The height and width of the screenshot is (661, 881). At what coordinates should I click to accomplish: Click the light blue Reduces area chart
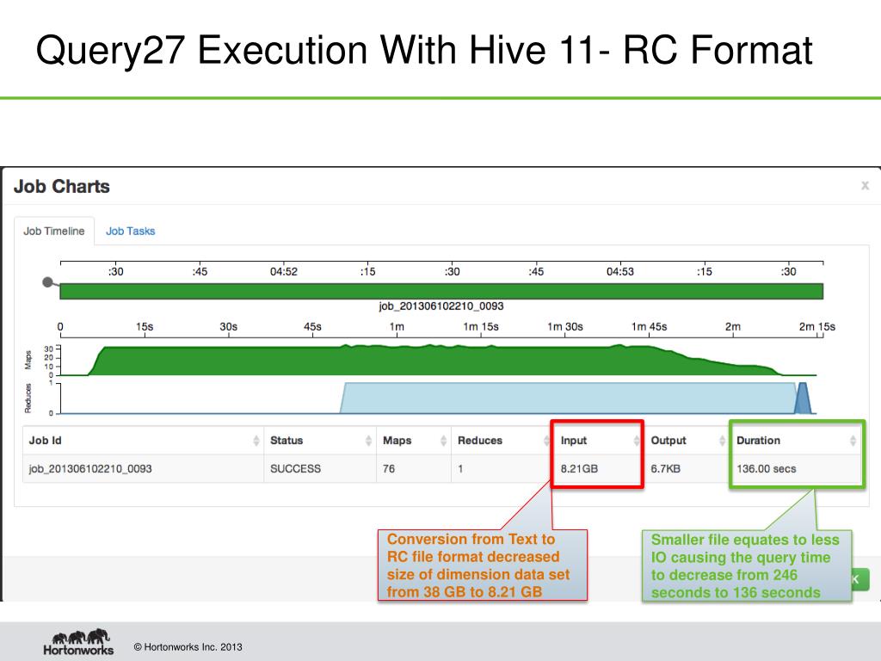click(568, 398)
